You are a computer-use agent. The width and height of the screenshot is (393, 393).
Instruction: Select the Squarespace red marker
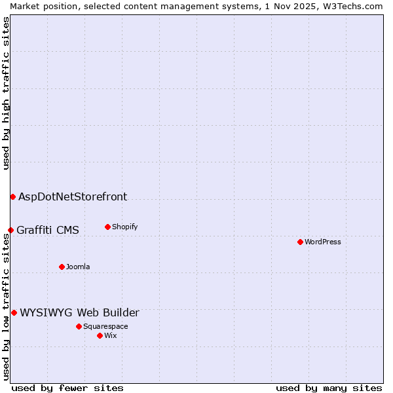point(79,326)
